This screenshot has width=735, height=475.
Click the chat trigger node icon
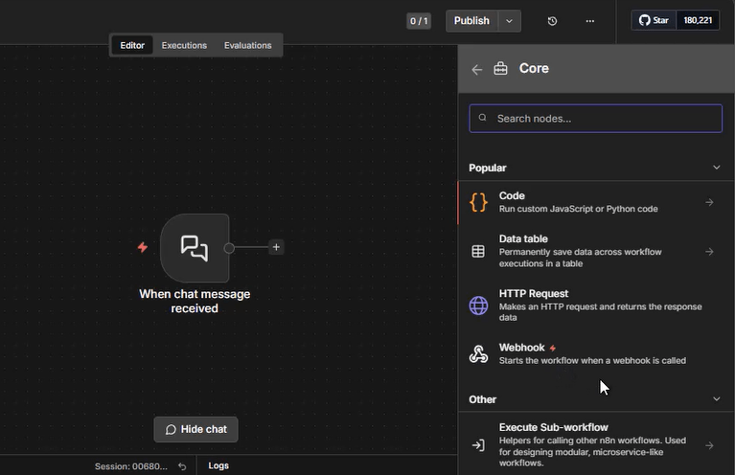click(195, 248)
